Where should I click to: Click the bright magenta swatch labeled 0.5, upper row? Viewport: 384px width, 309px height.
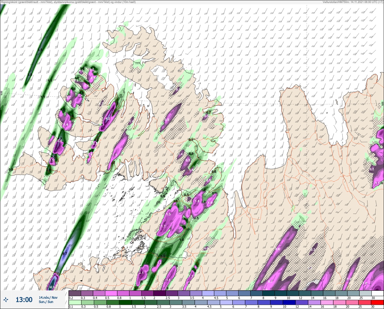pos(111,293)
